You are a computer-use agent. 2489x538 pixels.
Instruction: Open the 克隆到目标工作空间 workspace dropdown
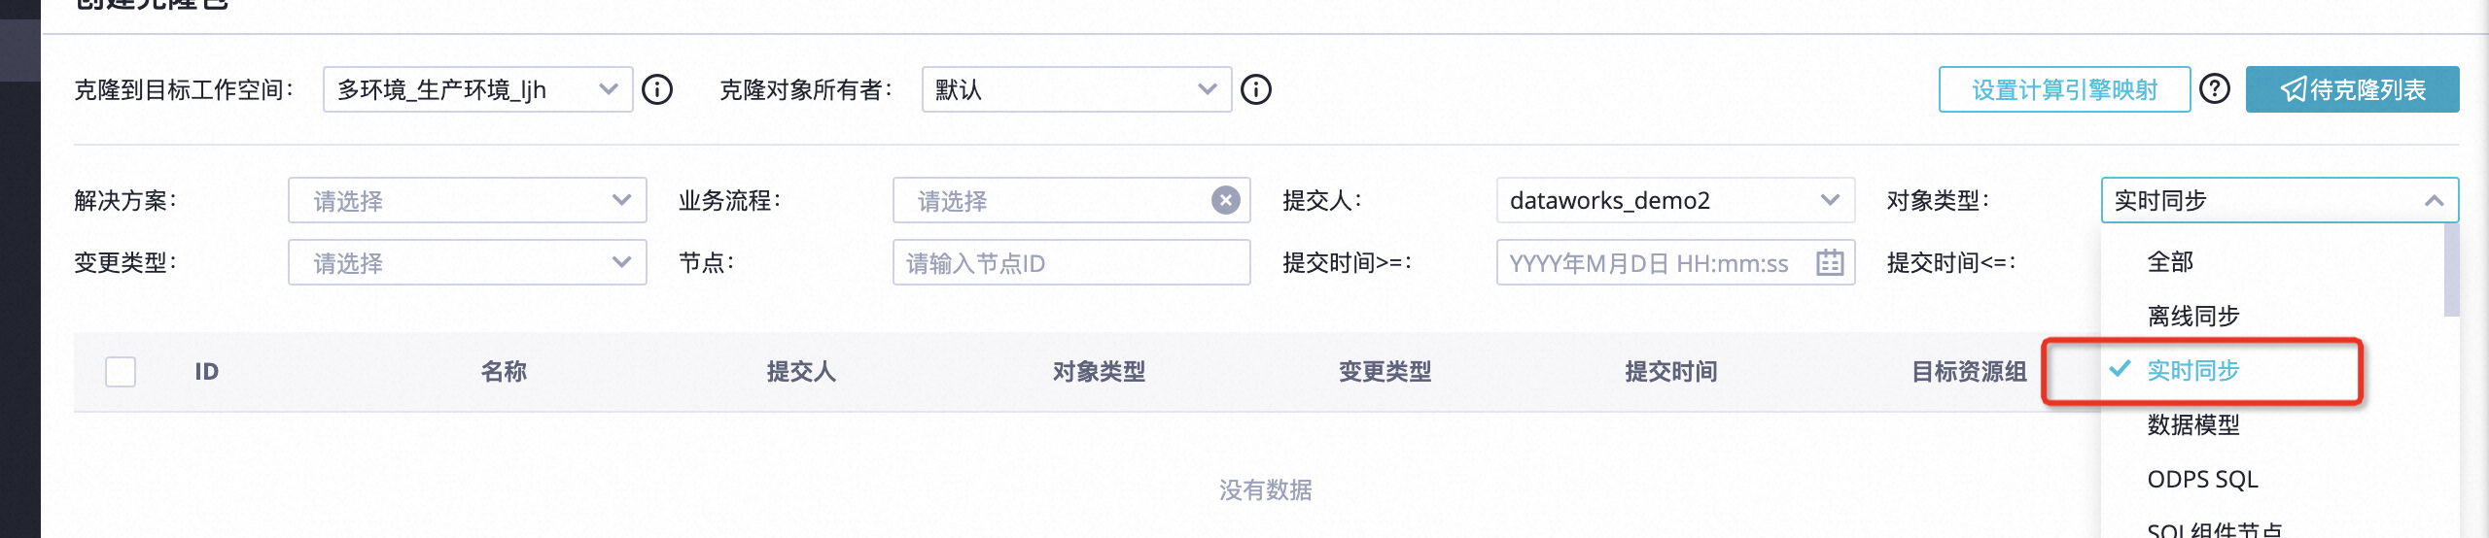pos(478,89)
